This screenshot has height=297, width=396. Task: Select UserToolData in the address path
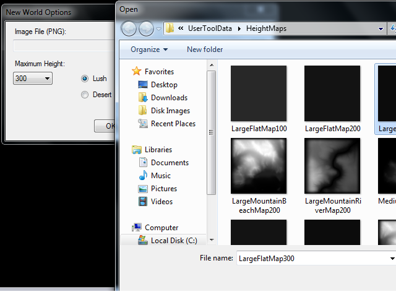[210, 28]
